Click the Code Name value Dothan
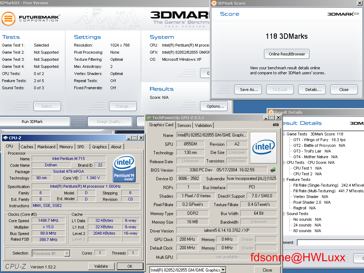Viewport: 364px width, 273px height. 51,165
